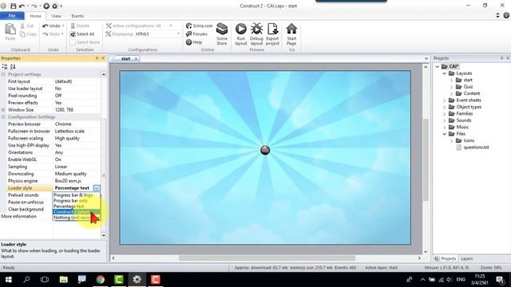511x287 pixels.
Task: Choose the highlighted 'Construct' splash loader option
Action: (77, 212)
